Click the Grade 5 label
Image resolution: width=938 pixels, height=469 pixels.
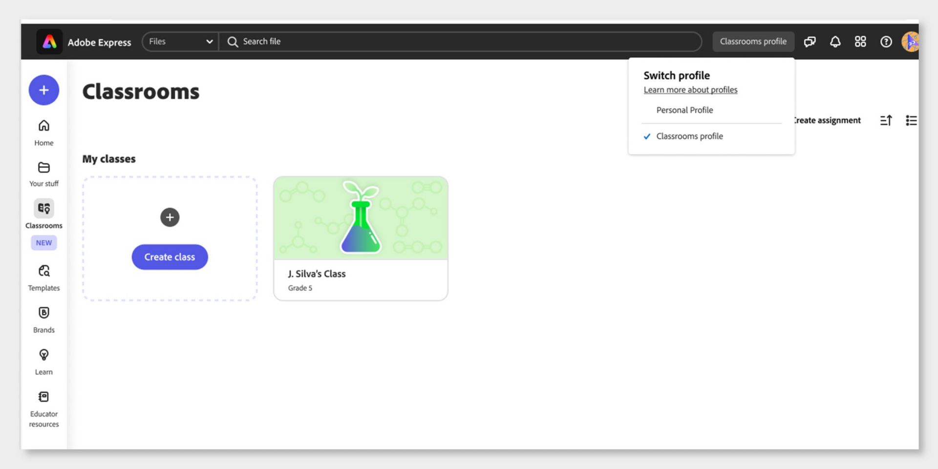tap(300, 288)
